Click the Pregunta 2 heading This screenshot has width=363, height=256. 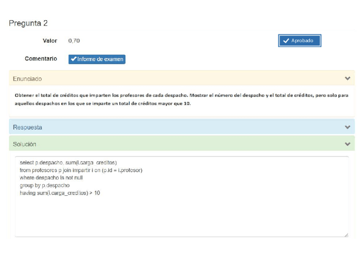(x=28, y=23)
